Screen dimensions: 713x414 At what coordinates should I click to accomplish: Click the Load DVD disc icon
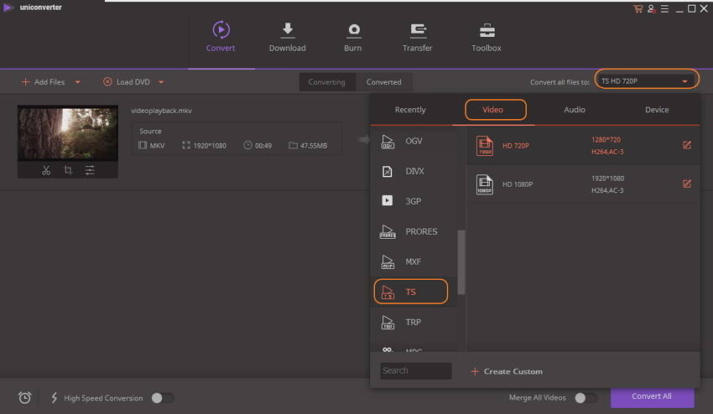click(107, 82)
